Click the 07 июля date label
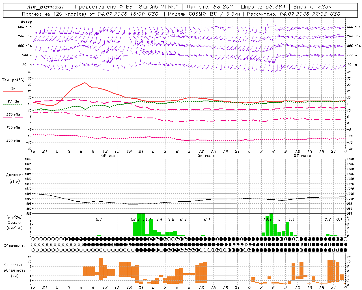The width and height of the screenshot is (362, 290). (302, 156)
